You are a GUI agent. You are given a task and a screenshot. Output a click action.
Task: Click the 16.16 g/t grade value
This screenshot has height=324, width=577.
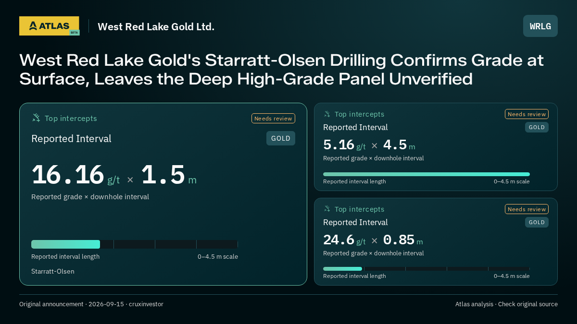[x=75, y=175]
